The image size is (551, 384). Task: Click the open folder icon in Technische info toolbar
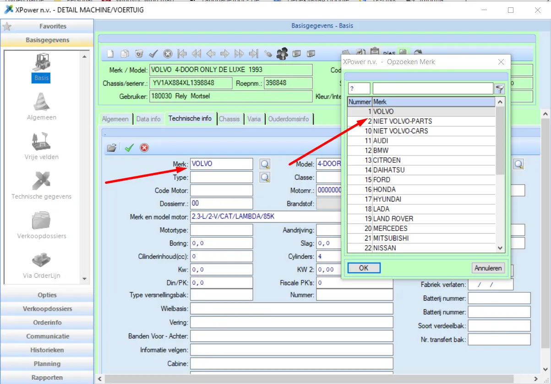coord(111,148)
